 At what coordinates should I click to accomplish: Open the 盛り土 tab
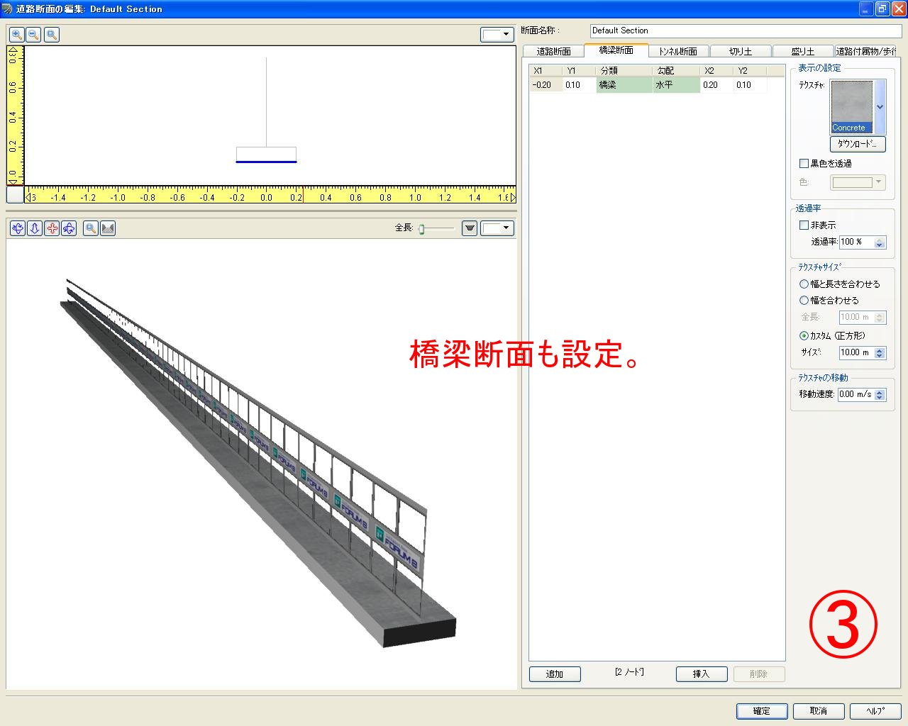pos(802,51)
